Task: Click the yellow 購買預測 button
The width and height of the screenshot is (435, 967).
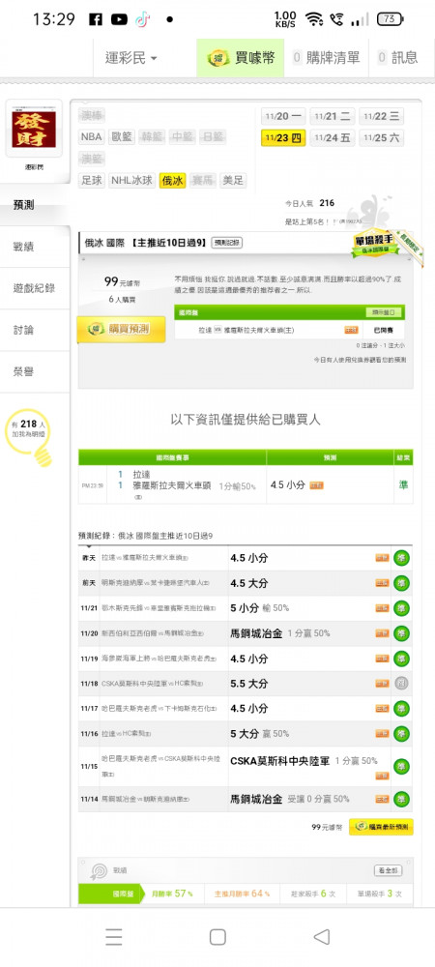Action: pos(121,330)
